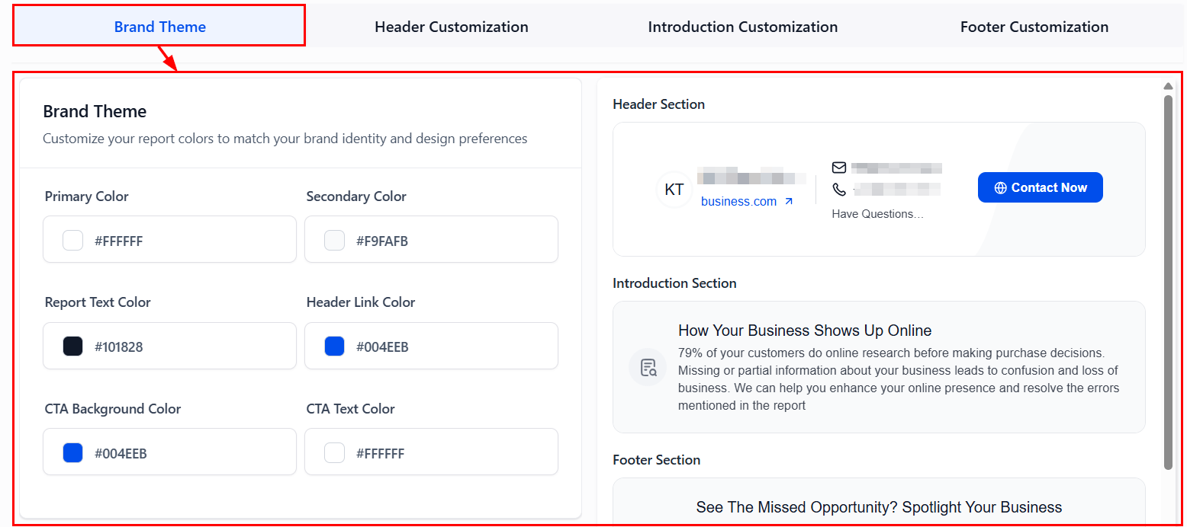Pick the Primary Color swatch
1187x527 pixels.
tap(72, 241)
